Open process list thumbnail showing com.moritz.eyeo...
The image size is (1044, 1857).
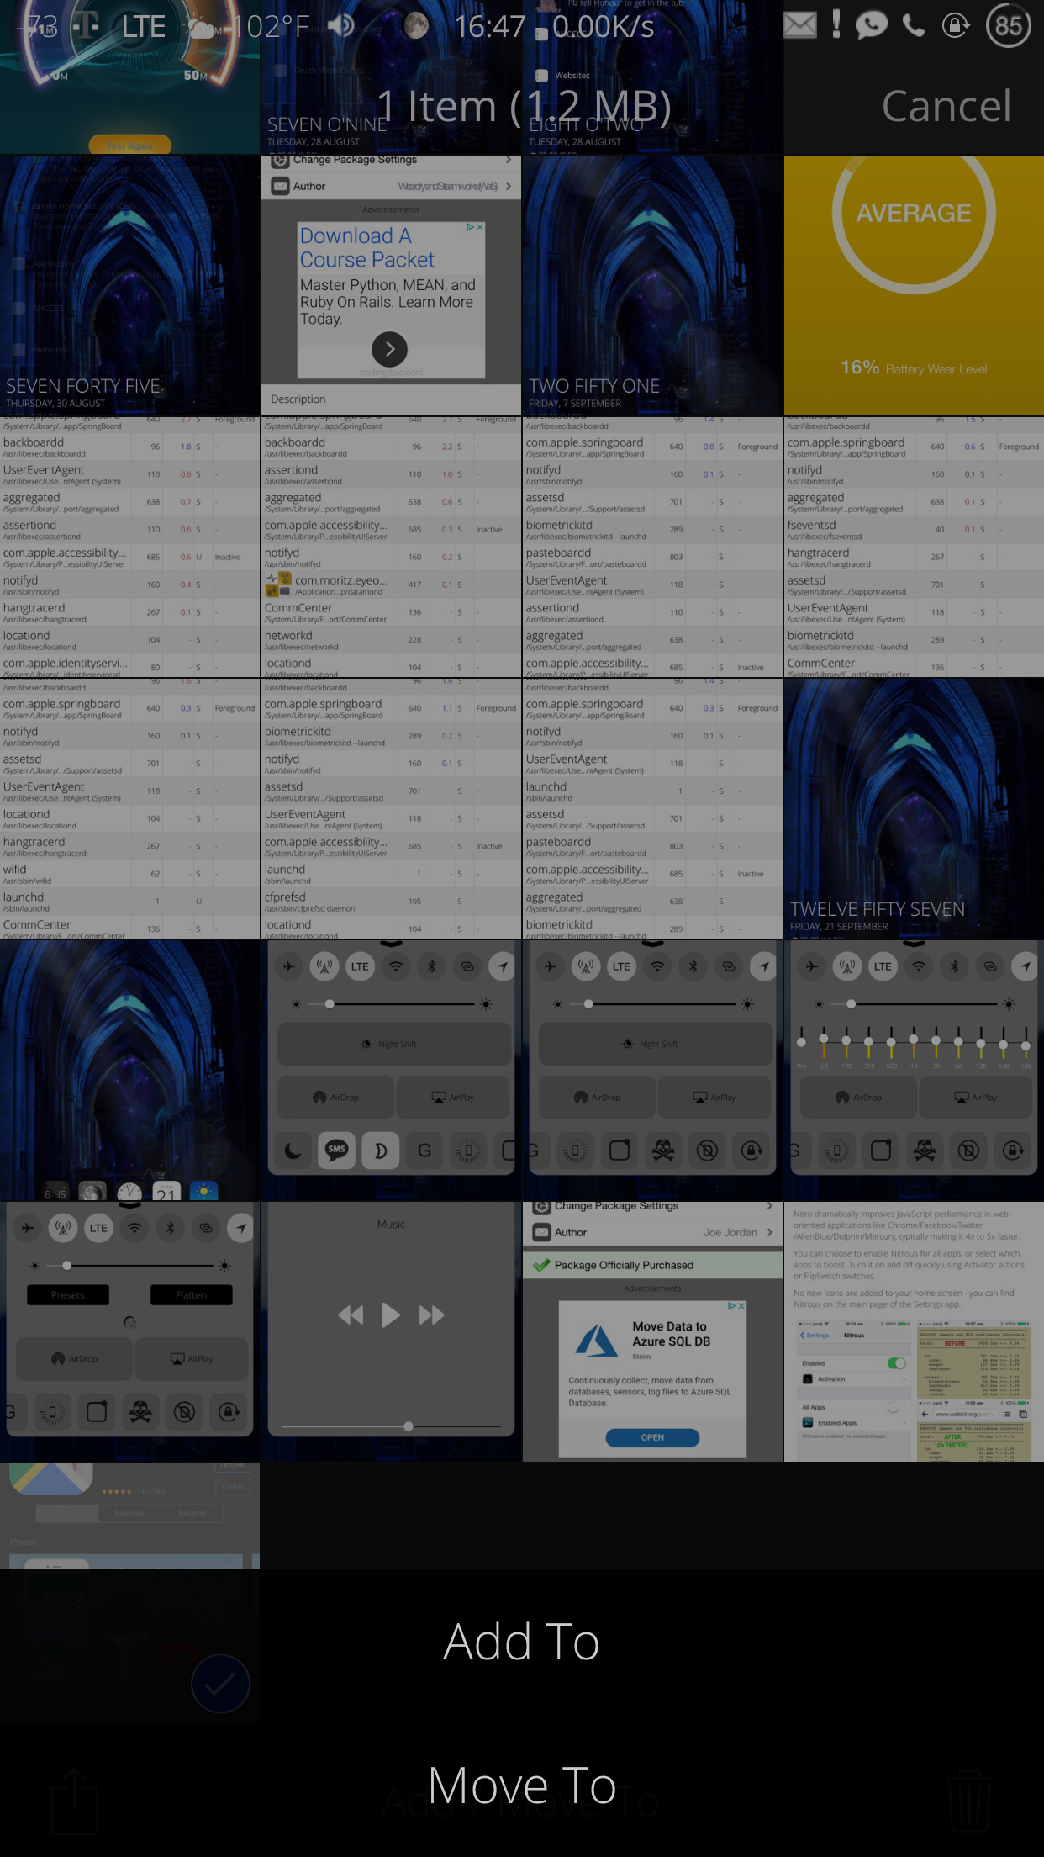pyautogui.click(x=391, y=547)
